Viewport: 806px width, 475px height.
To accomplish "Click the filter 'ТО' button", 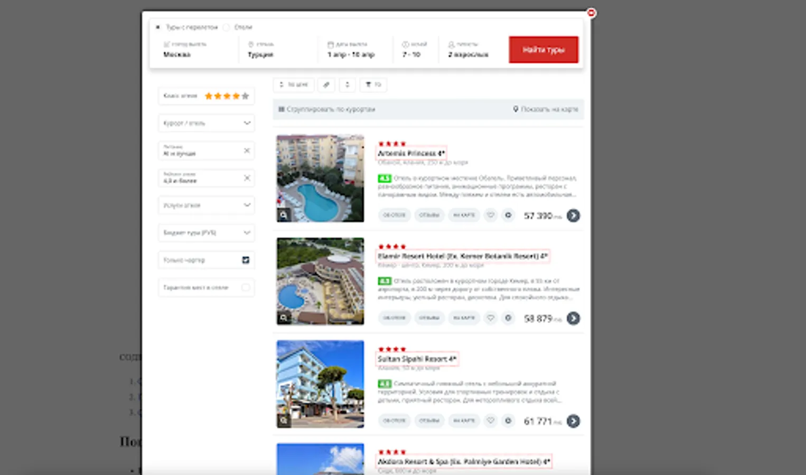I will point(373,84).
